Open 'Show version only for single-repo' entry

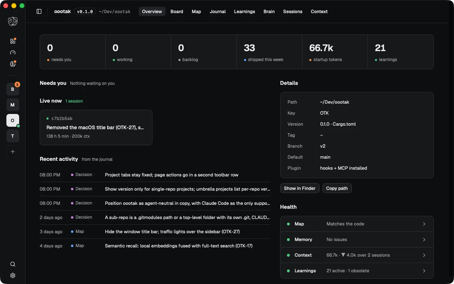155,189
